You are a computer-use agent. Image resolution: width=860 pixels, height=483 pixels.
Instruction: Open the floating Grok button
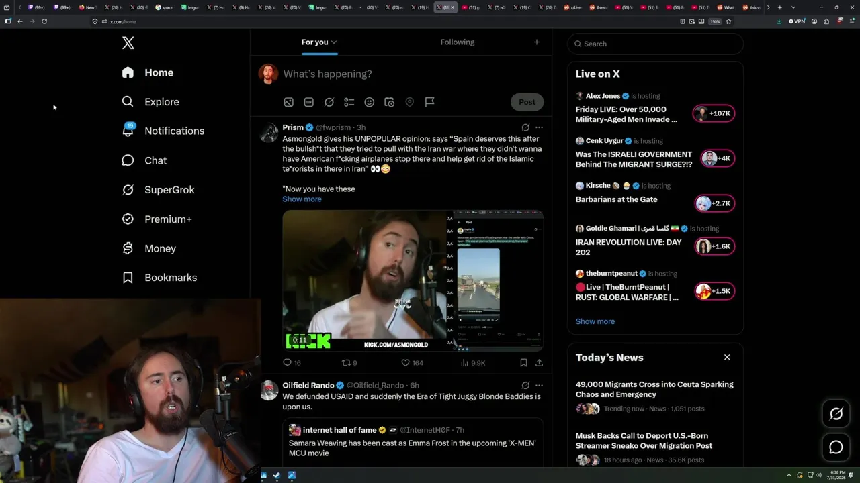(x=836, y=414)
